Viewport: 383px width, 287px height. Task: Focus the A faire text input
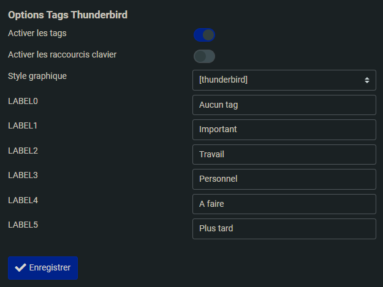pyautogui.click(x=284, y=204)
